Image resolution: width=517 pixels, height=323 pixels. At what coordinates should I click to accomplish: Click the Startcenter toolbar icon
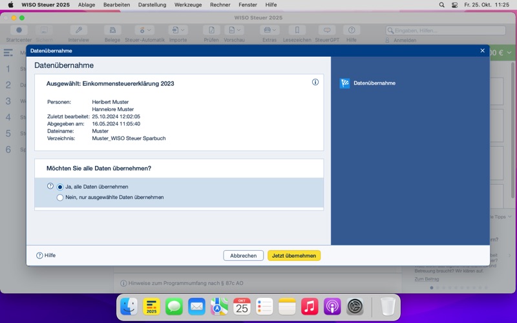[19, 30]
